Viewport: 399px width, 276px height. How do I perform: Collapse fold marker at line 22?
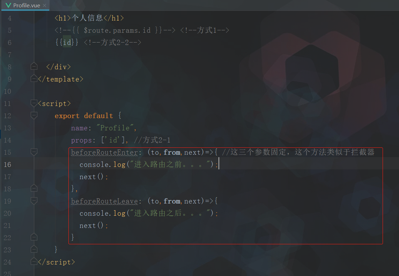[34, 237]
